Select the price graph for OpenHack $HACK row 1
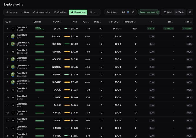196x138 pixels. point(39,29)
